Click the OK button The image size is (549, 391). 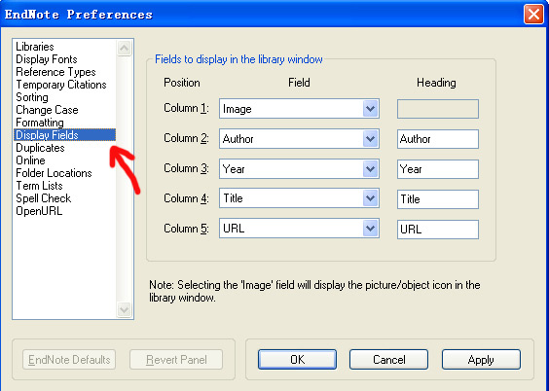[297, 359]
